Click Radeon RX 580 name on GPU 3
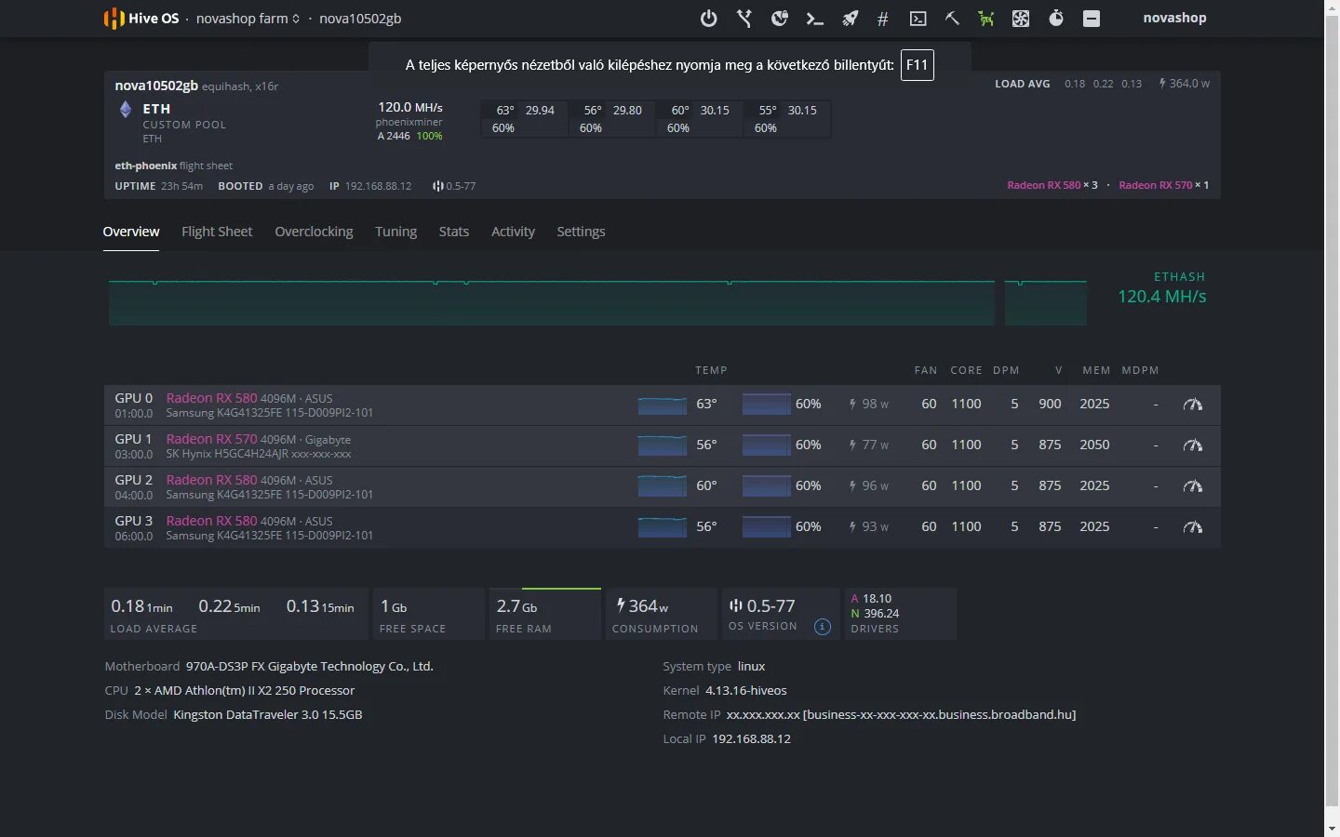Viewport: 1340px width, 837px height. coord(211,521)
